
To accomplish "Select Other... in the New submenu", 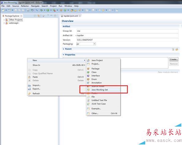I will click(103, 113).
